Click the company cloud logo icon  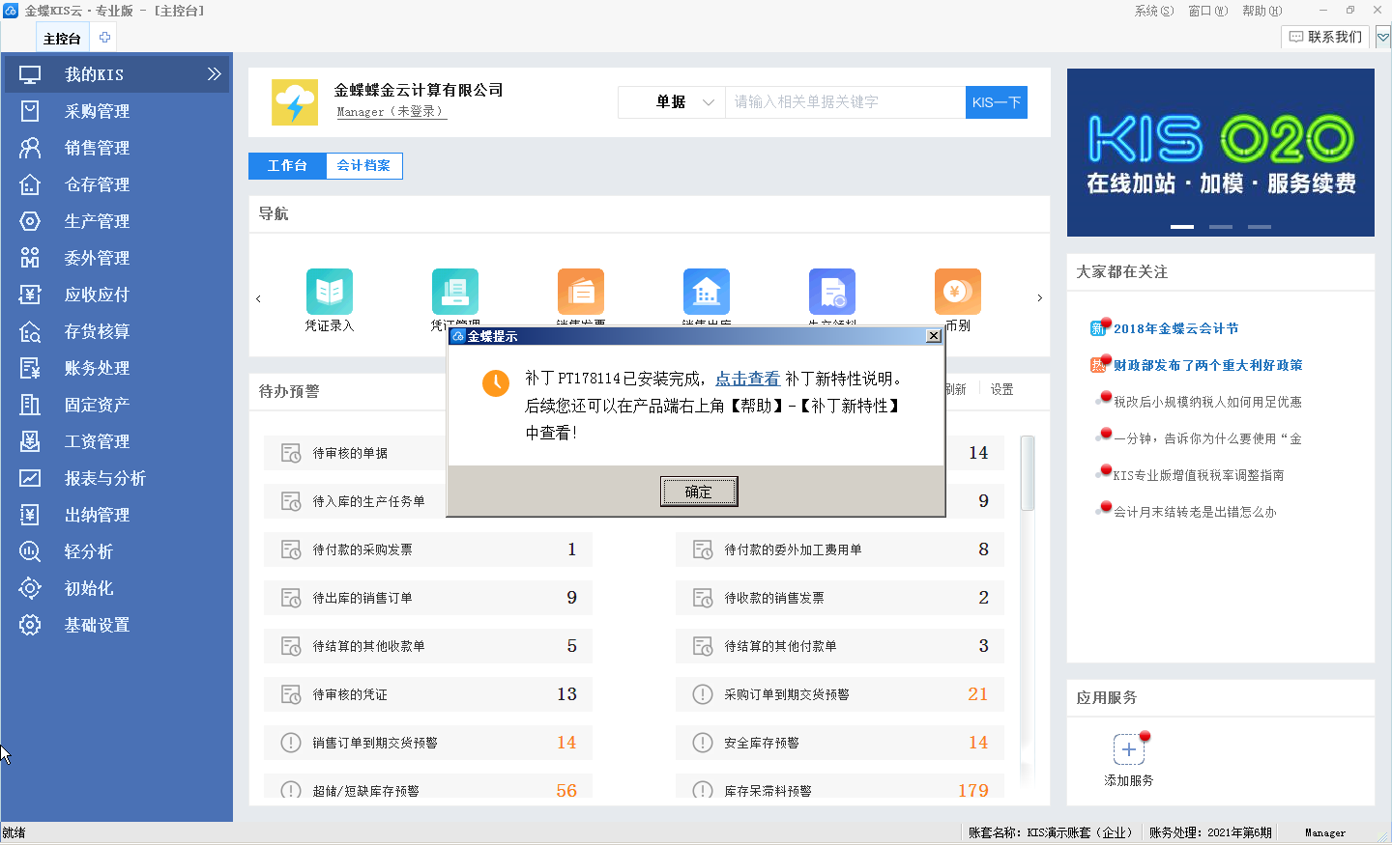click(x=295, y=102)
